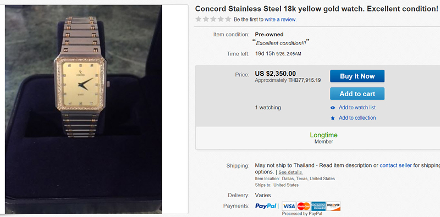Click the Visa card icon
The image size is (440, 217).
point(288,207)
